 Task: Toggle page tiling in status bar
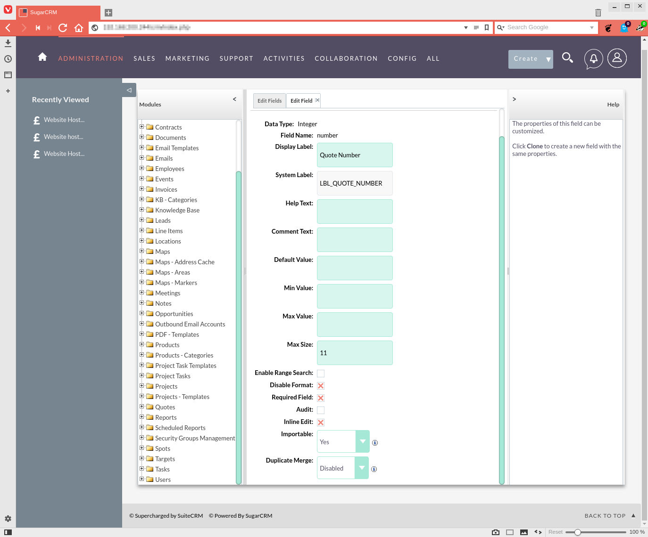[x=510, y=532]
